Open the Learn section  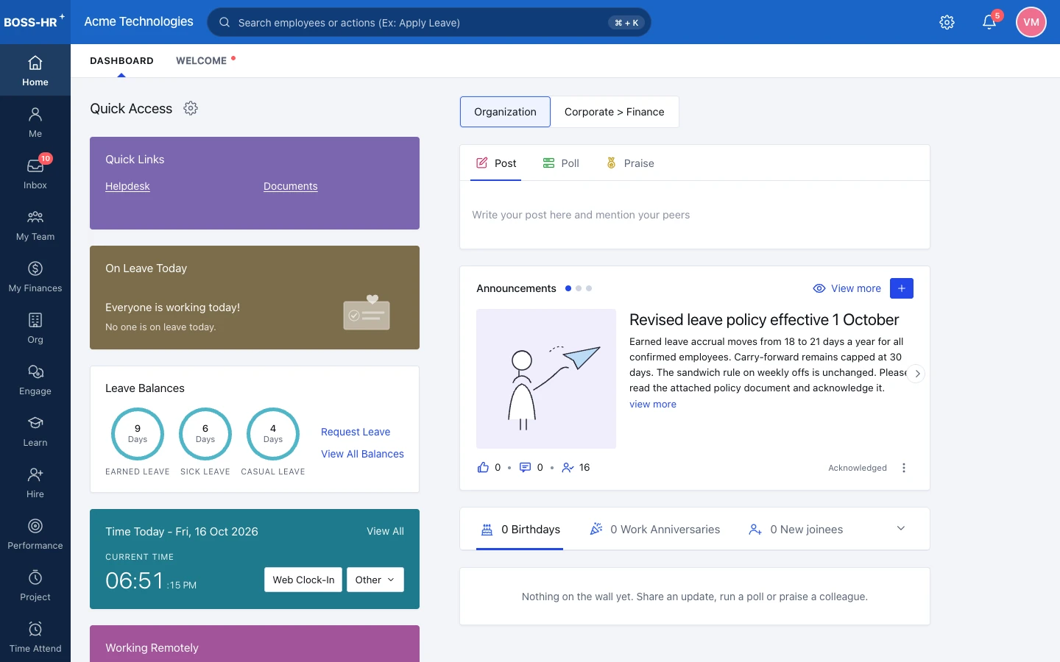[x=35, y=431]
